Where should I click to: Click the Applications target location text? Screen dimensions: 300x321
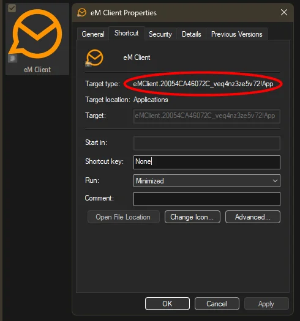[x=151, y=100]
